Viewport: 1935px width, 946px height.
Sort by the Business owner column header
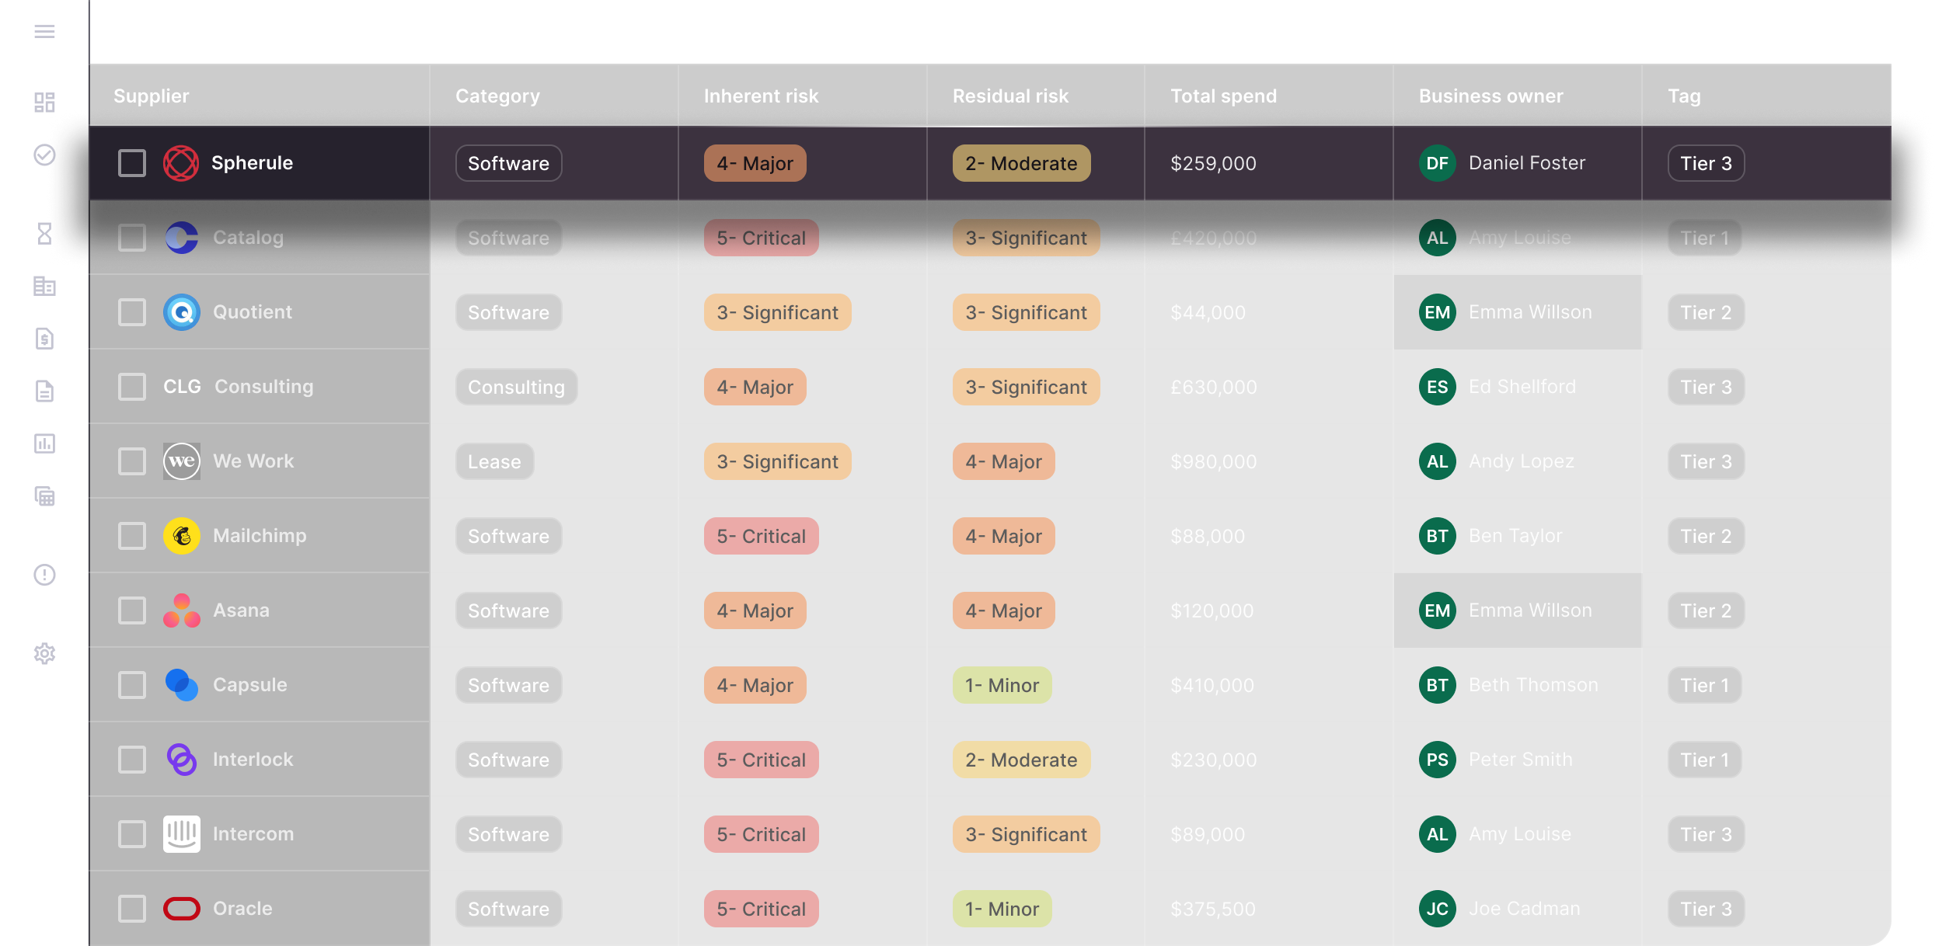tap(1490, 96)
